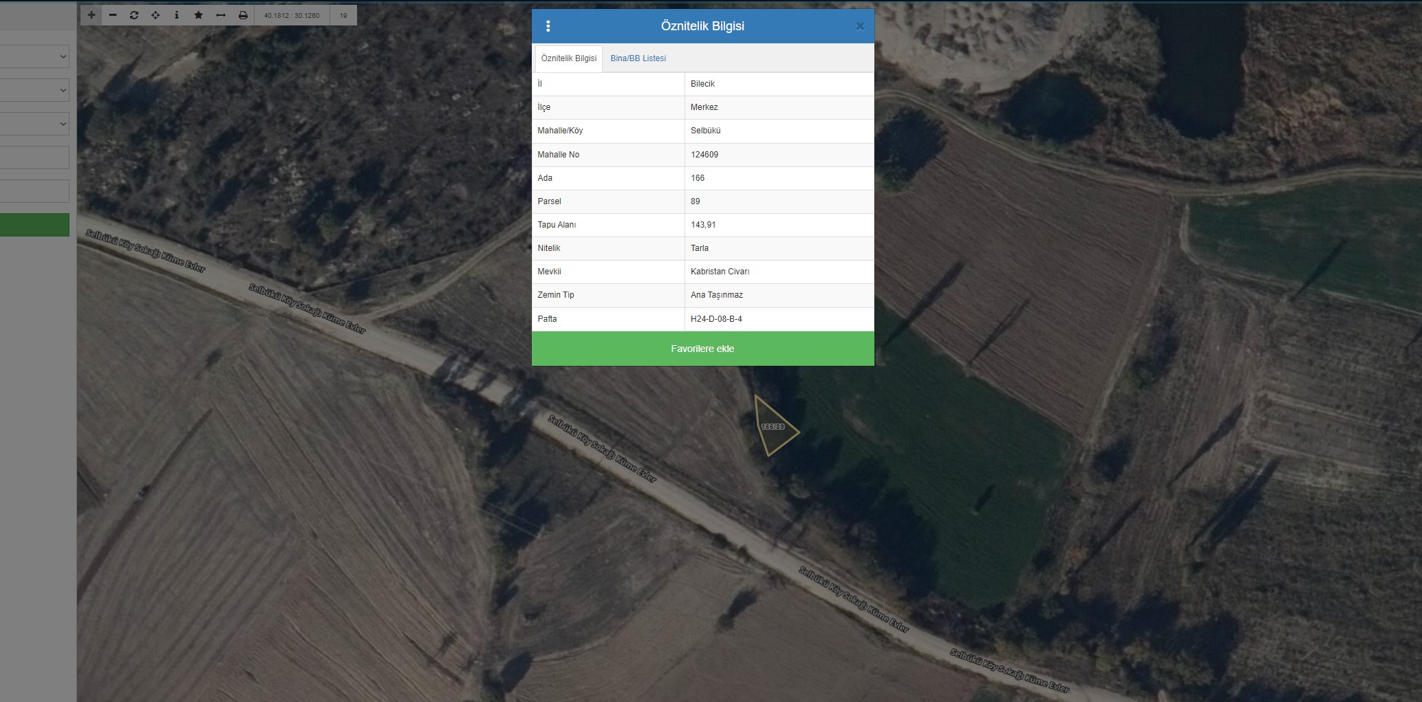Expand the first dropdown in the left panel

(x=34, y=56)
